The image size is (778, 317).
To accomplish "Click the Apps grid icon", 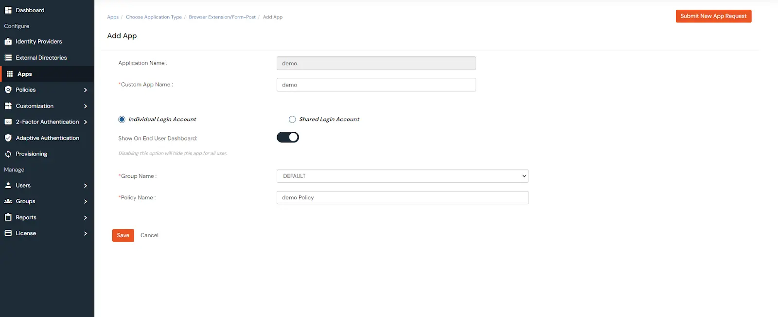I will tap(10, 74).
